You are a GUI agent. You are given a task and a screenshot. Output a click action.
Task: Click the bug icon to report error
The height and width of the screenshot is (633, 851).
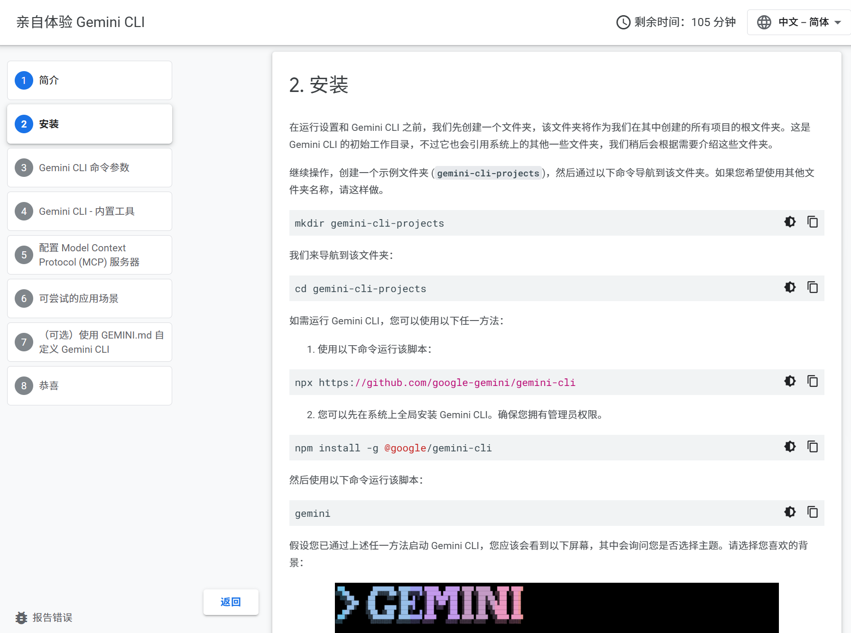point(21,617)
